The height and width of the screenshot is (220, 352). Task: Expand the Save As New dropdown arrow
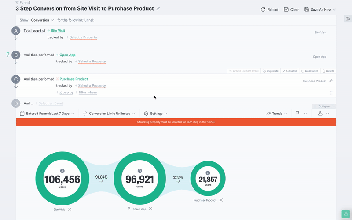point(334,10)
